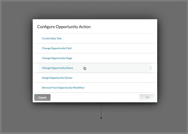
Task: Open the Assign Opportunity Owner link
Action: (57, 78)
